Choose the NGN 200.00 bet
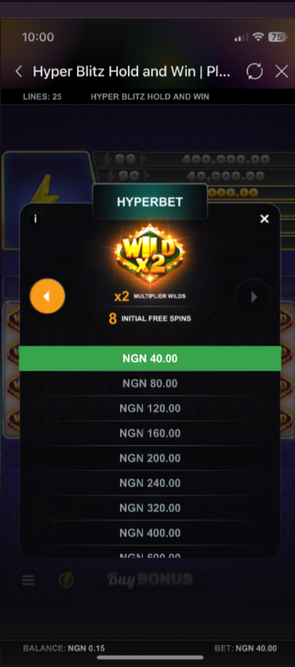This screenshot has width=295, height=667. (x=150, y=458)
